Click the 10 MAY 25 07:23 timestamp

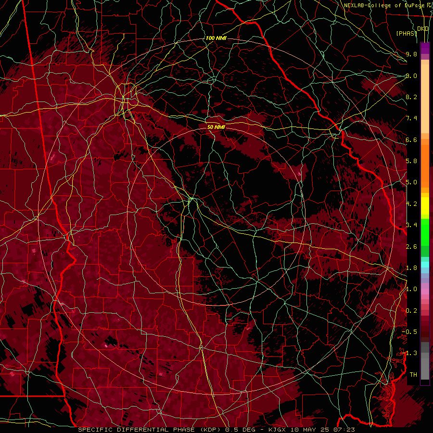322,430
